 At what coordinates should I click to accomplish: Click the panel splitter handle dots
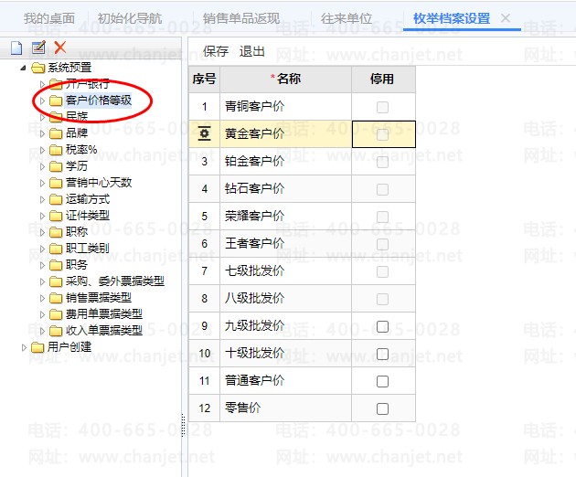point(183,425)
